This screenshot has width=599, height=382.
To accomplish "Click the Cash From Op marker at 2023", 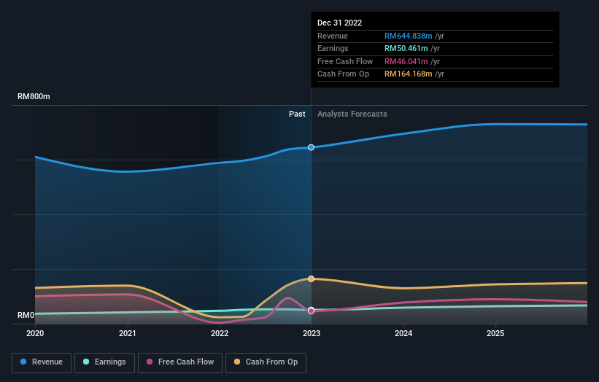I will (312, 279).
